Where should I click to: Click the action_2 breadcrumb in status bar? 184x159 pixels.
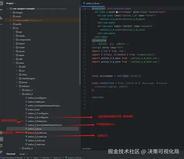57,158
